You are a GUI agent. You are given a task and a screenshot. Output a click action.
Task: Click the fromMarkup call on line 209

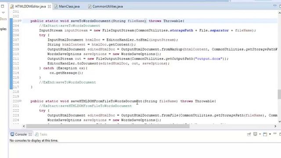tap(172, 49)
